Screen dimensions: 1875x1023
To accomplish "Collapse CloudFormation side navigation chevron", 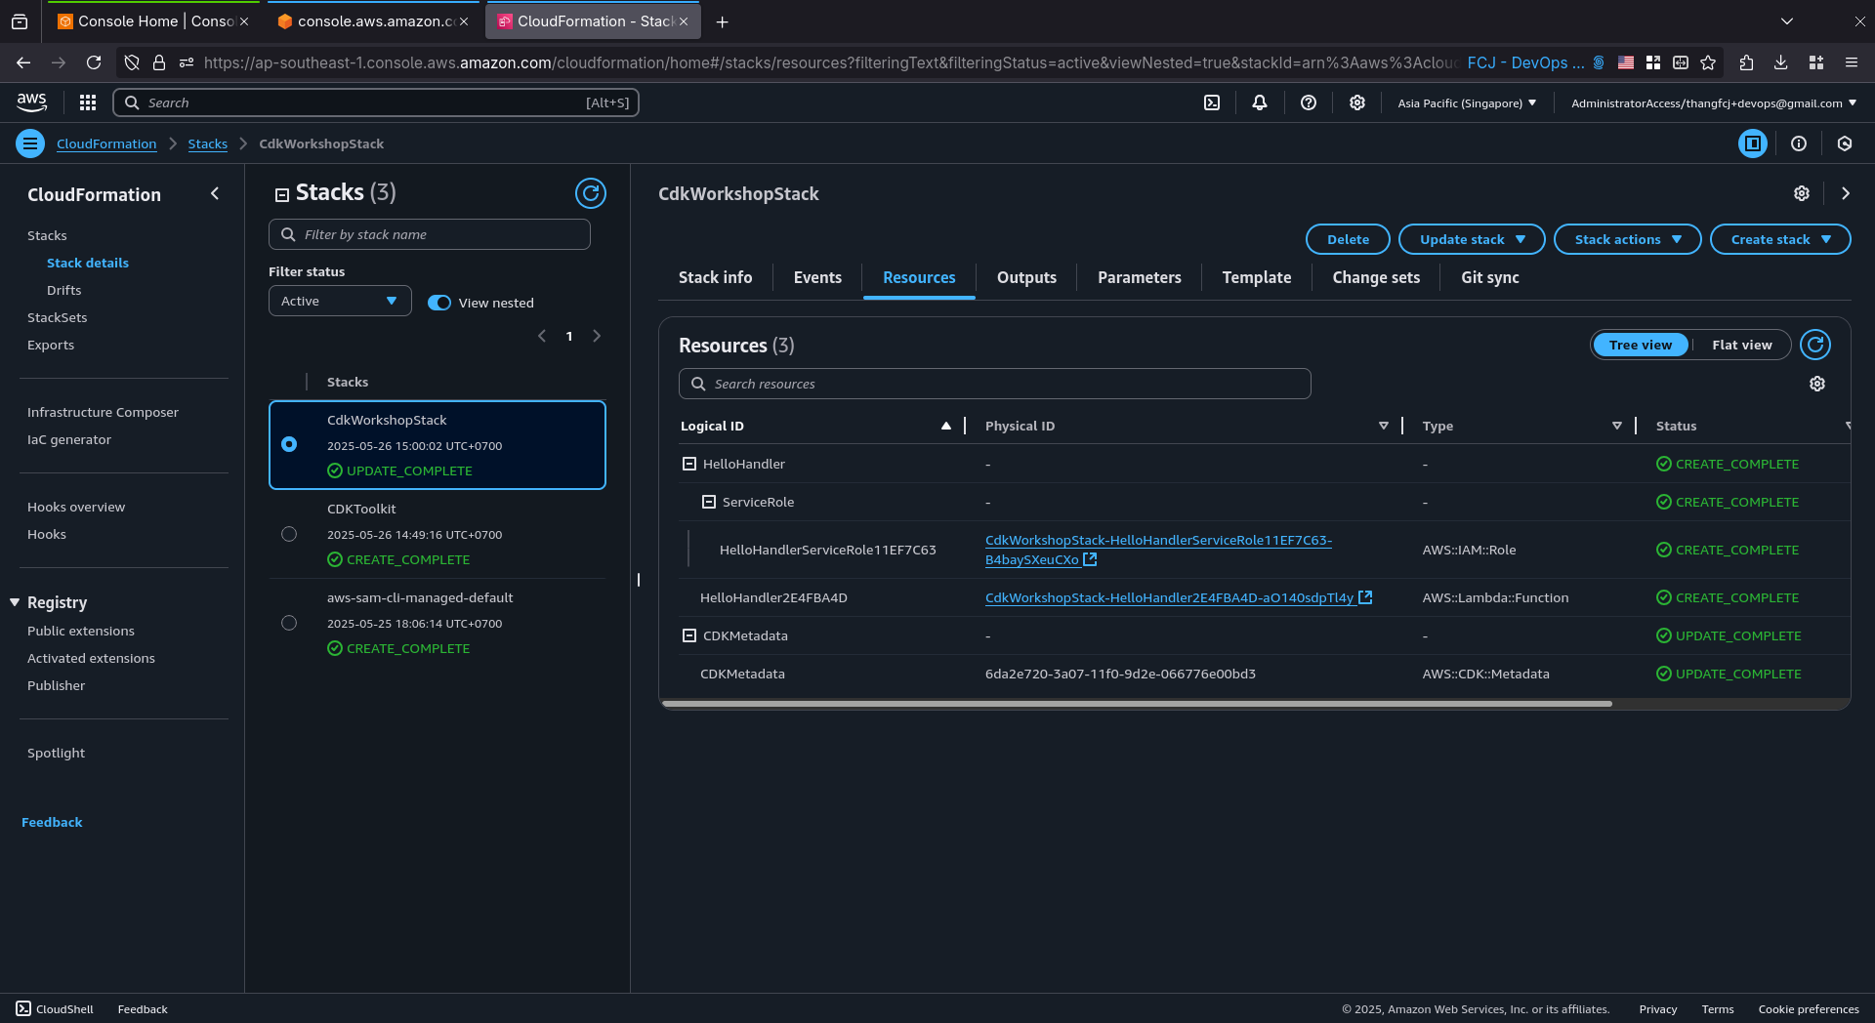I will [x=215, y=193].
